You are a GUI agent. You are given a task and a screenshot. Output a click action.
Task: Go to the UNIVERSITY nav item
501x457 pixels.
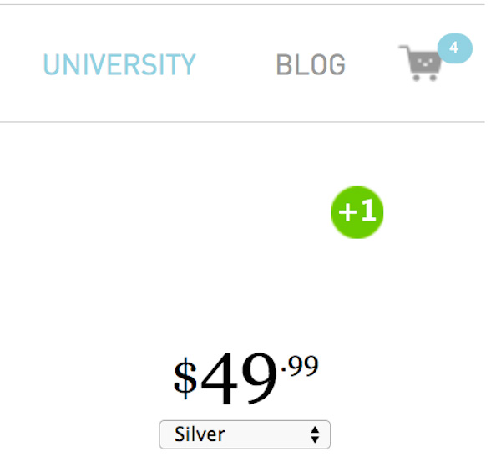119,64
